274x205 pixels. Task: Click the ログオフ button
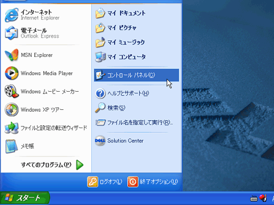[105, 182]
